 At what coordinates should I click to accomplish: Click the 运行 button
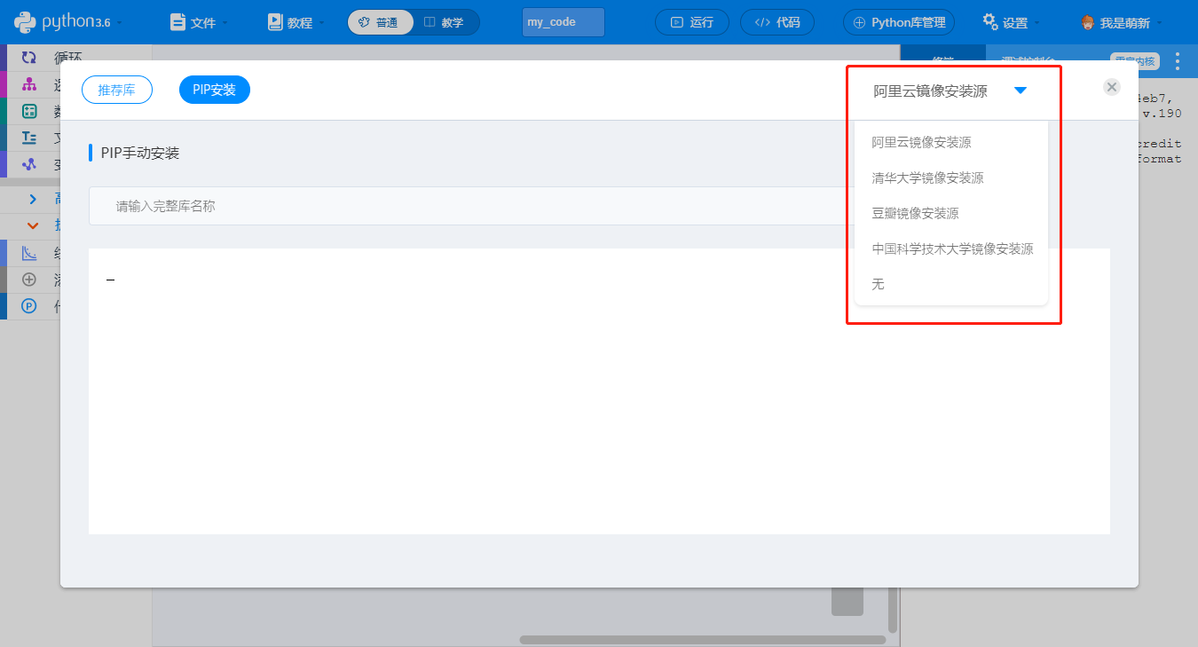[692, 22]
